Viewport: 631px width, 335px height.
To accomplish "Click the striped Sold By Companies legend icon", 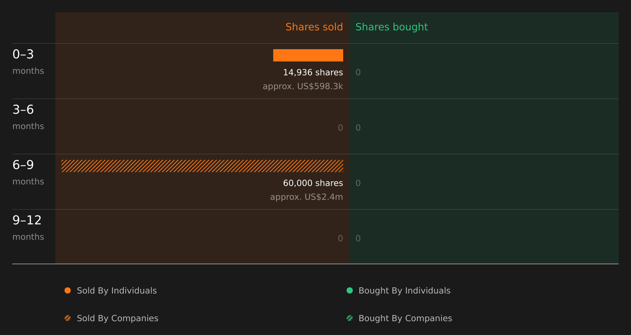I will point(68,318).
